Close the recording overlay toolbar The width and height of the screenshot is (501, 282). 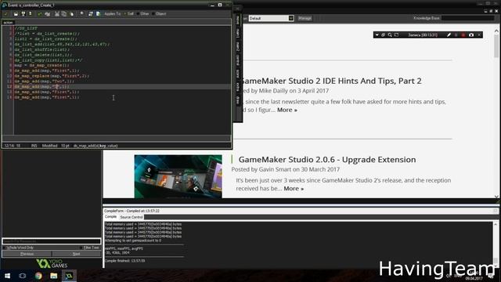(x=479, y=34)
